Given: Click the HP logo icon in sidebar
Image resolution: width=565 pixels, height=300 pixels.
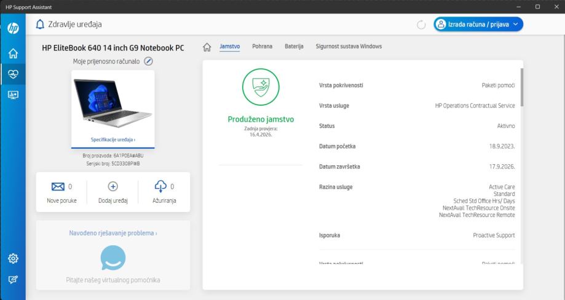Looking at the screenshot, I should (13, 30).
